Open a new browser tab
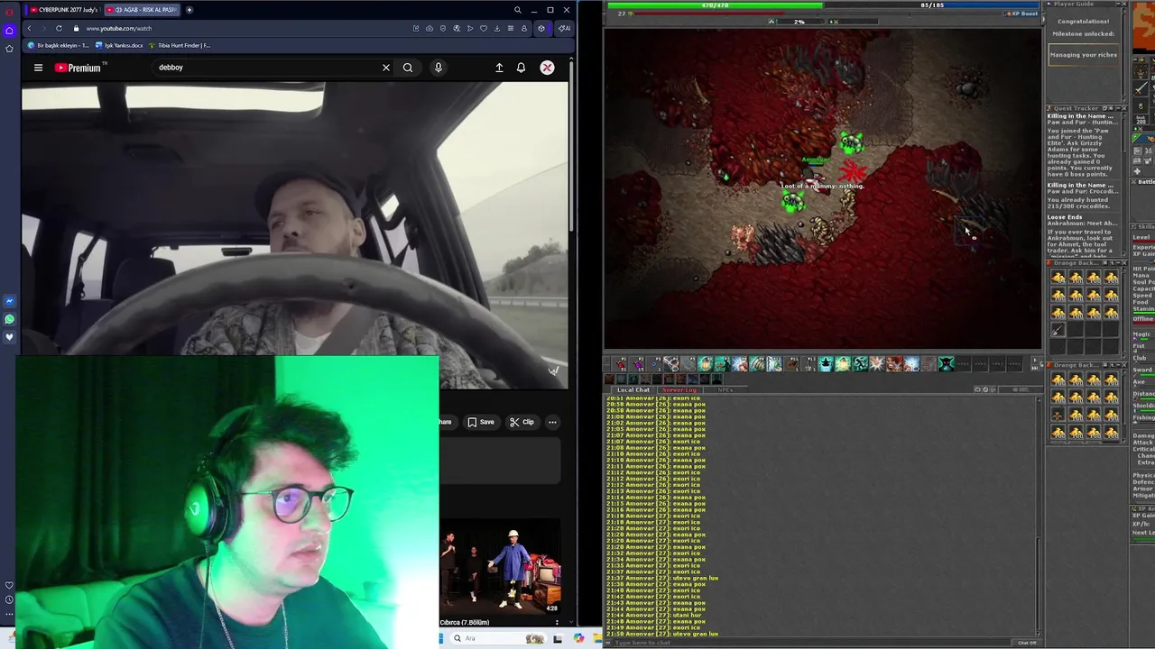 pyautogui.click(x=189, y=10)
